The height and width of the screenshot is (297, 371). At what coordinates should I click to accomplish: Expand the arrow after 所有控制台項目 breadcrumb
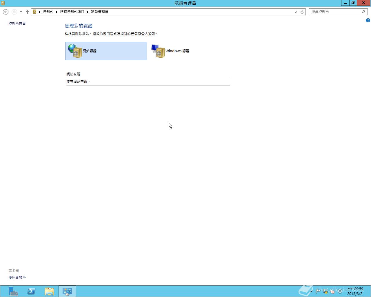pos(88,12)
